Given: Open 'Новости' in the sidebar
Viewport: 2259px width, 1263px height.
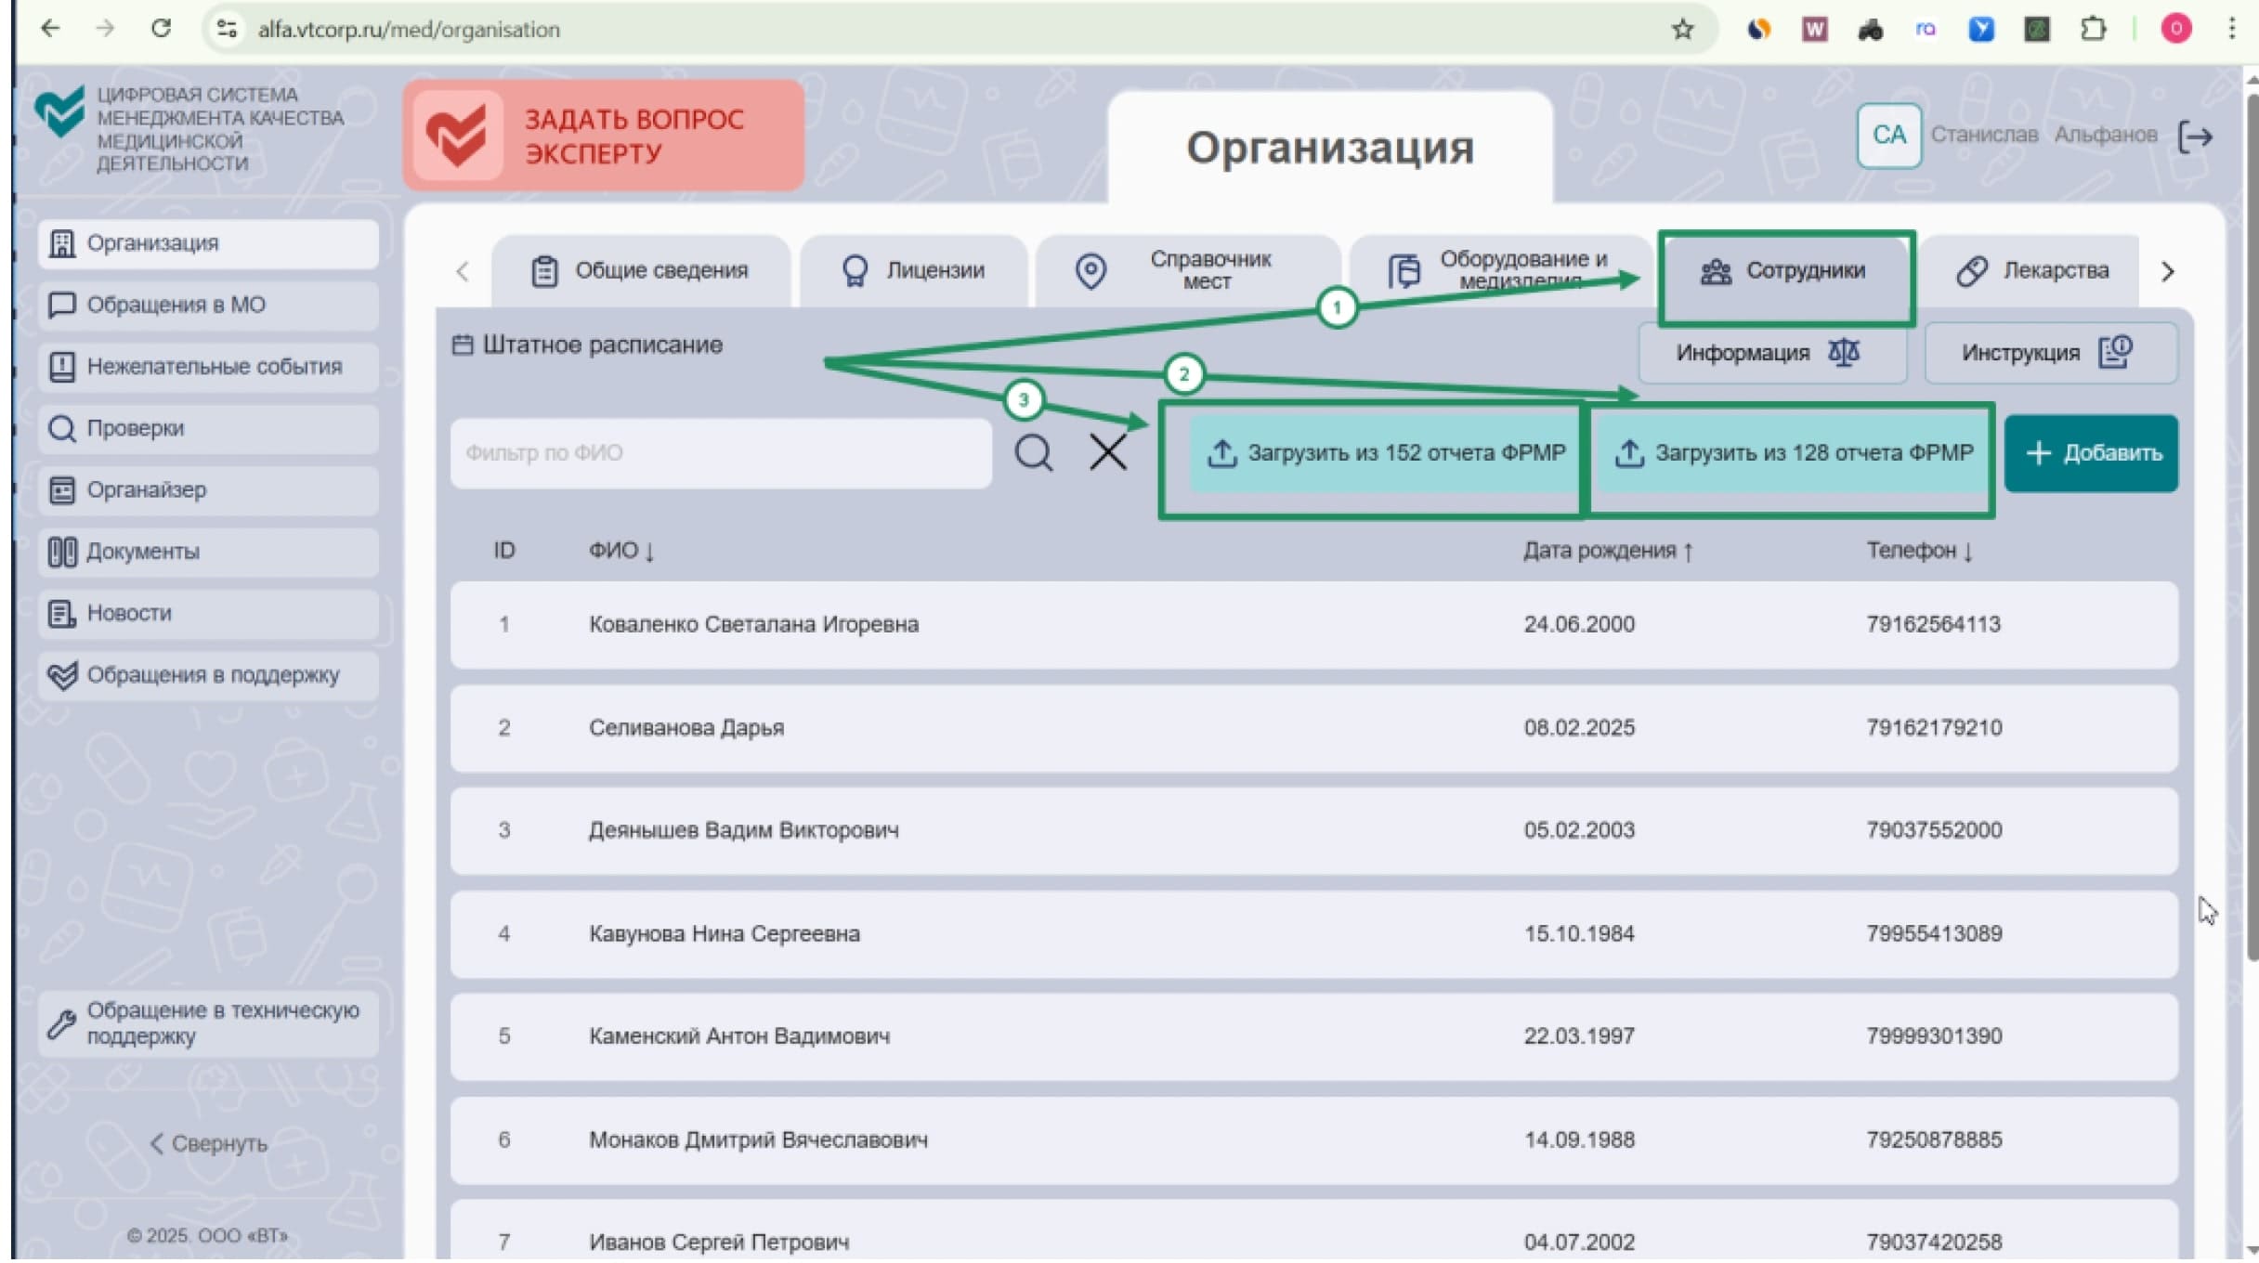Looking at the screenshot, I should click(x=208, y=613).
